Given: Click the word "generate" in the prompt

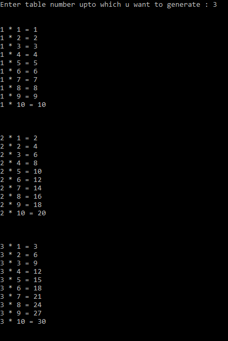Looking at the screenshot, I should point(184,5).
